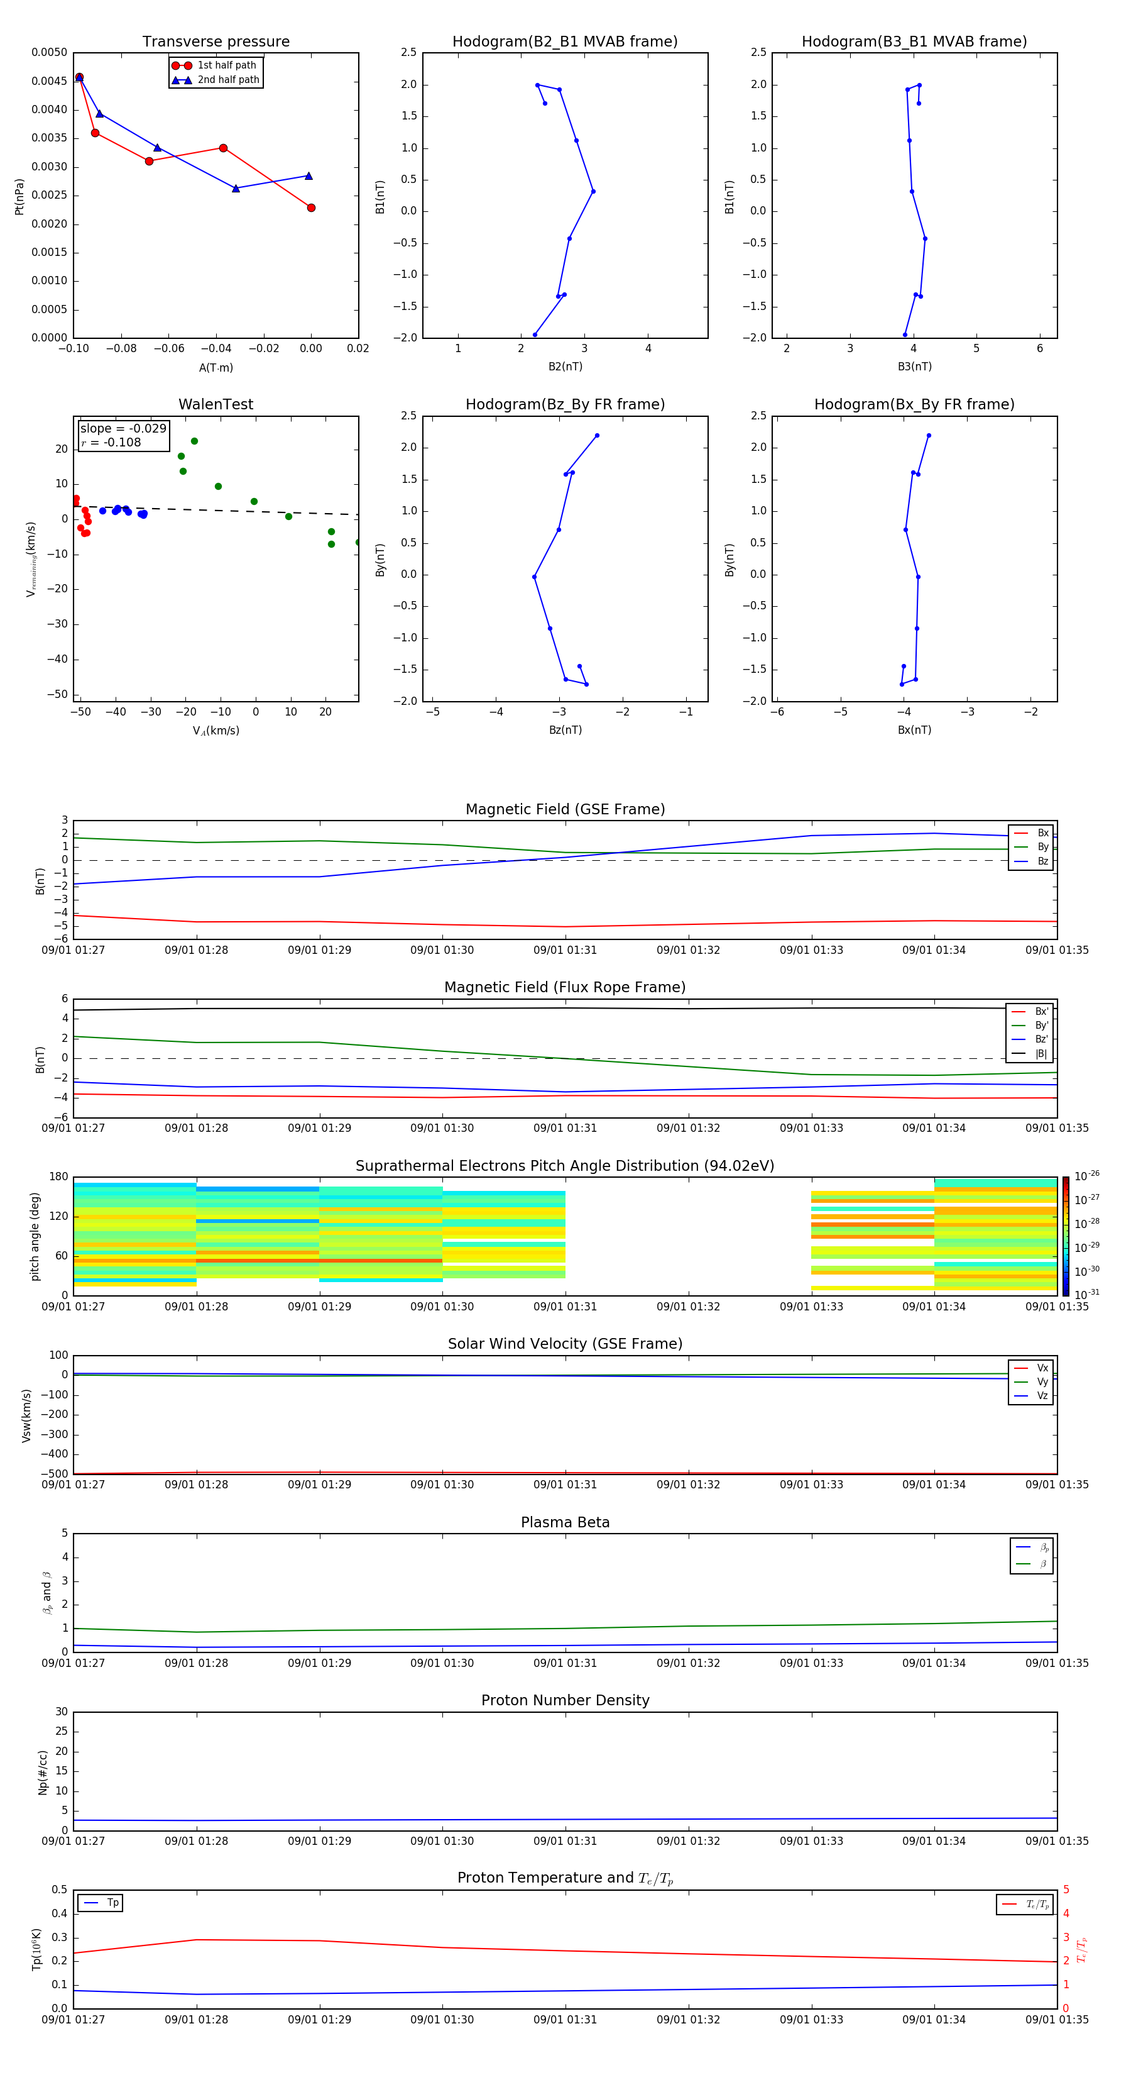Screen dimensions: 1131x2075
Task: Click the "Proton Temperature and Te/Tp" title
Action: [x=565, y=1878]
